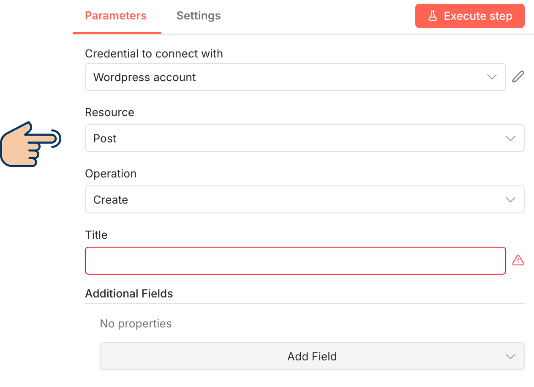The height and width of the screenshot is (387, 534).
Task: Click the Additional Fields section heading
Action: point(129,294)
